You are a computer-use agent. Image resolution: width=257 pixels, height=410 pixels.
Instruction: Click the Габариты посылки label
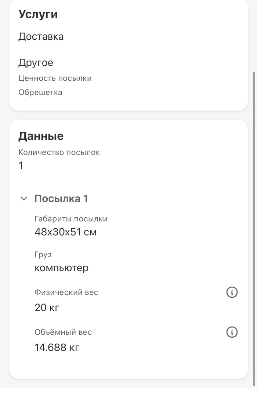pos(71,219)
